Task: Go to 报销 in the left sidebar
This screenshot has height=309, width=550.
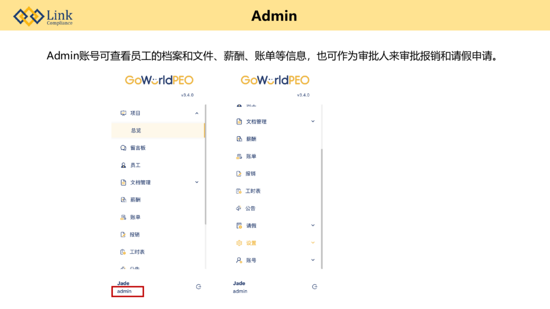Action: coord(135,234)
